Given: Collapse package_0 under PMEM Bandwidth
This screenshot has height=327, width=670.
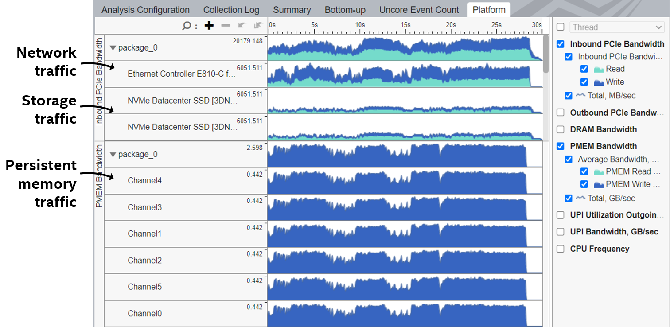Looking at the screenshot, I should click(x=113, y=155).
